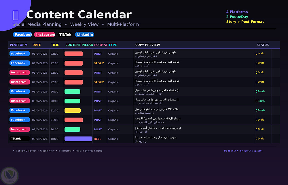Select the Instagram platform filter pill

click(x=45, y=35)
